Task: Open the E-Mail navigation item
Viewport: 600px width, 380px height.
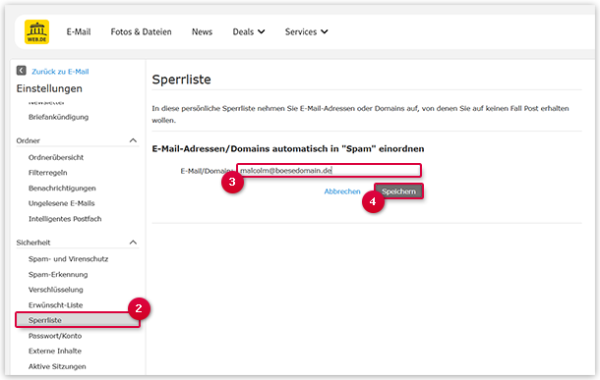Action: coord(79,31)
